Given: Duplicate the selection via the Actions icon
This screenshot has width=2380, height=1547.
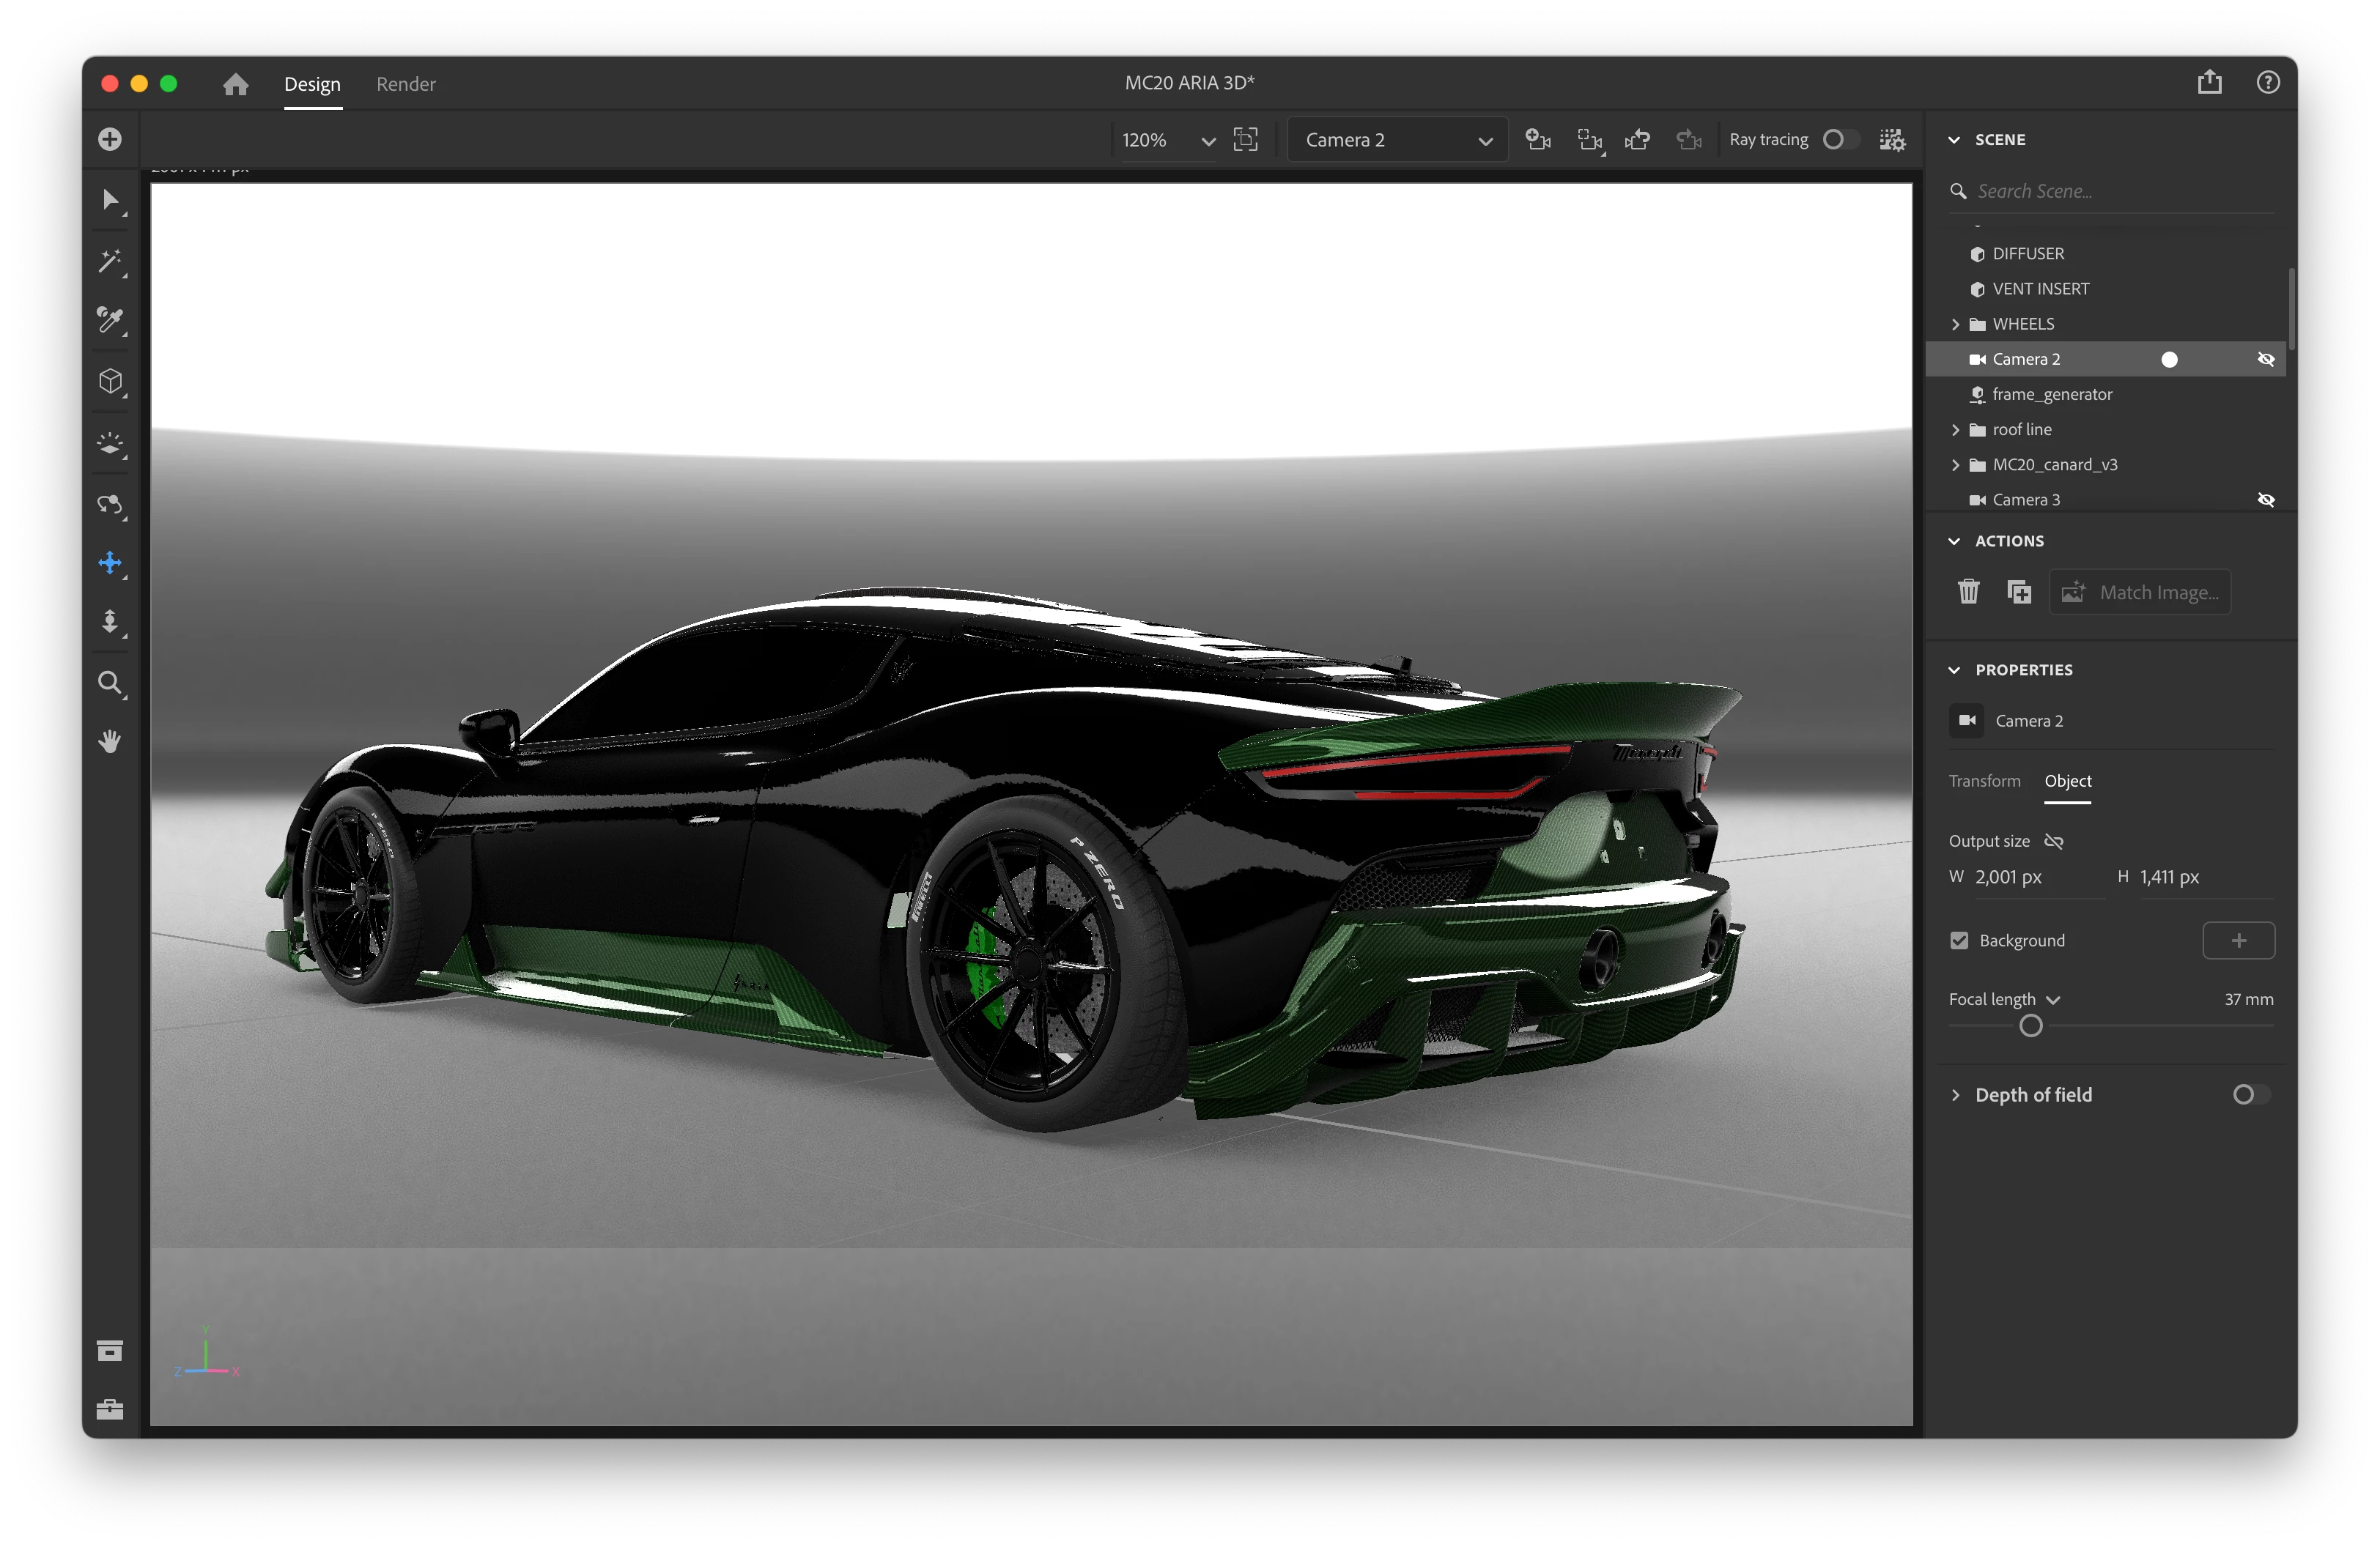Looking at the screenshot, I should pyautogui.click(x=2019, y=592).
